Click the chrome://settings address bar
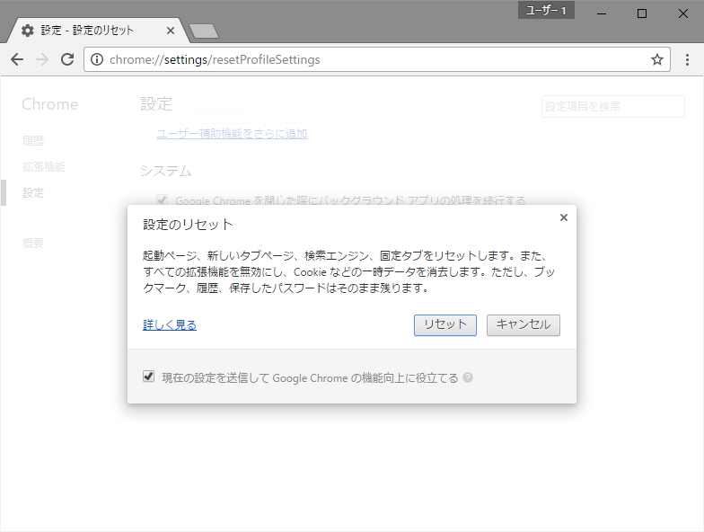The image size is (704, 532). coord(377,59)
